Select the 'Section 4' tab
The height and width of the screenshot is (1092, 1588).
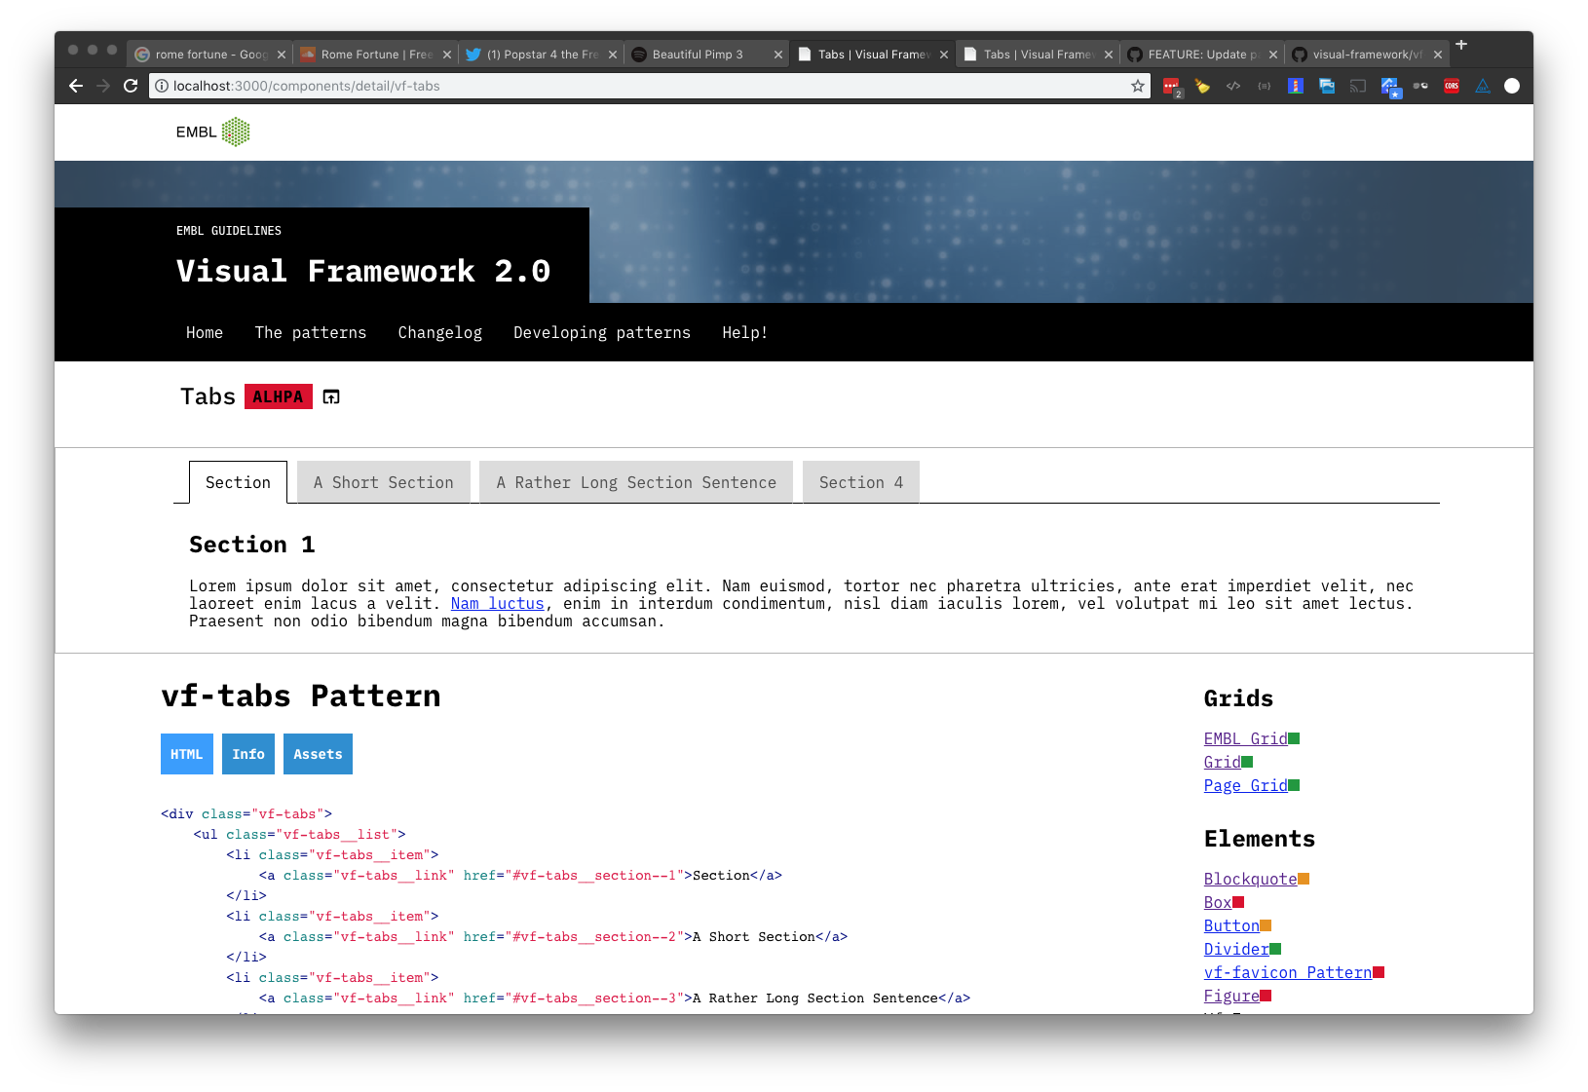(860, 482)
